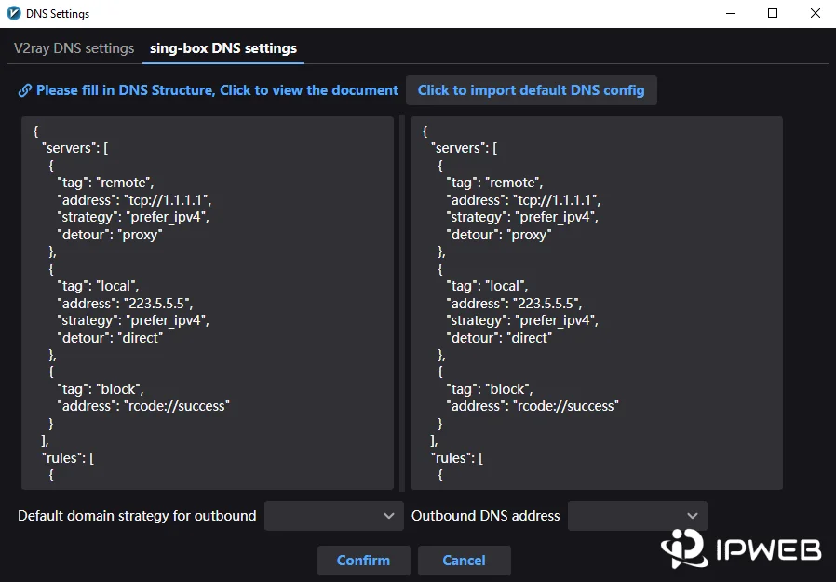This screenshot has width=836, height=582.
Task: Click "tag": "remote" line in left editor
Action: [x=105, y=183]
